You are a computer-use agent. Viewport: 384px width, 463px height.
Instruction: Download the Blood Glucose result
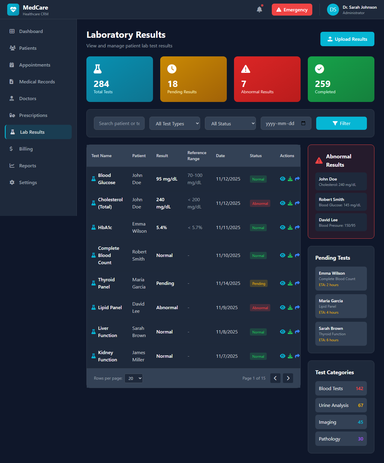pyautogui.click(x=290, y=179)
